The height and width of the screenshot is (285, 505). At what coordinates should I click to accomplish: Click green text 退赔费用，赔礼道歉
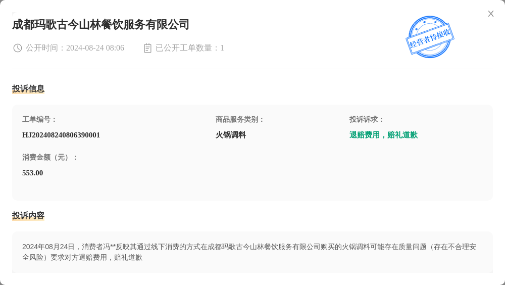click(x=384, y=135)
